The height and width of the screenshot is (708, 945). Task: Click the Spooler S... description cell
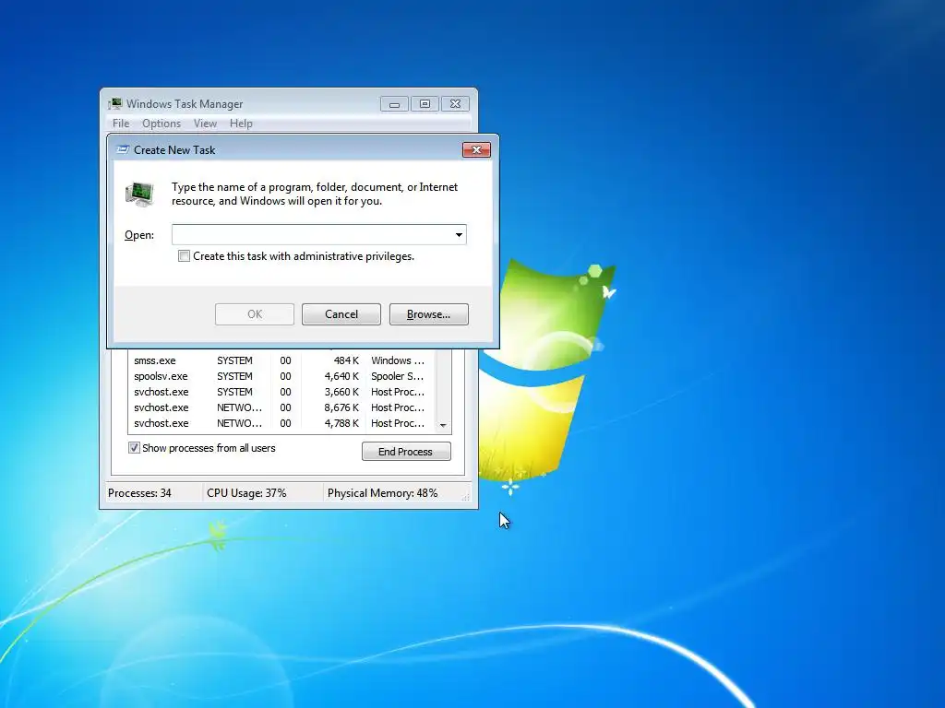pos(397,376)
